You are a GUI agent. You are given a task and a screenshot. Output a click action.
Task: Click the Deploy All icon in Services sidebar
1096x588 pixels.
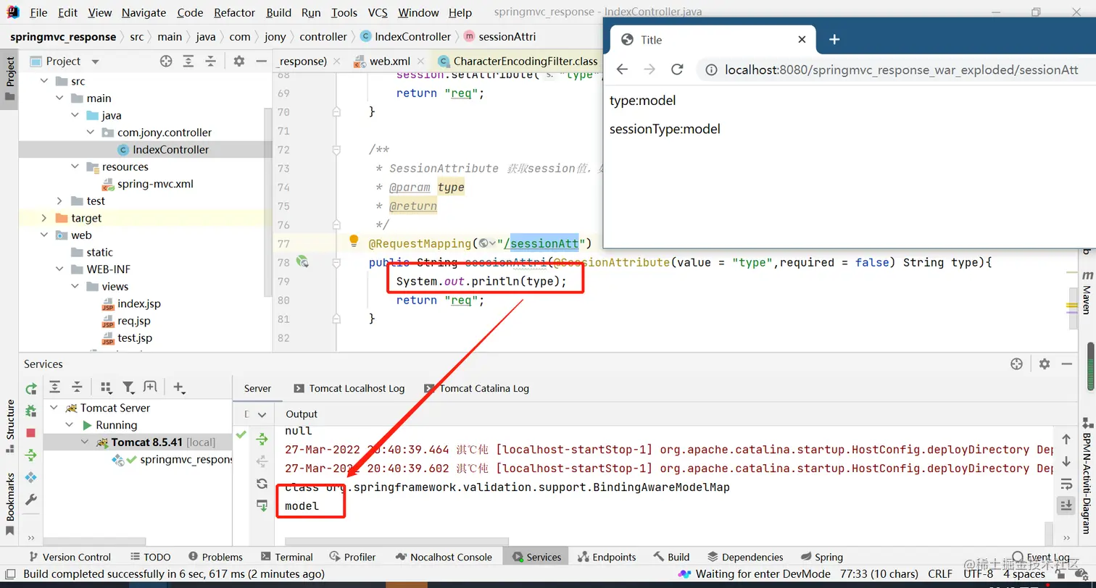(x=30, y=455)
